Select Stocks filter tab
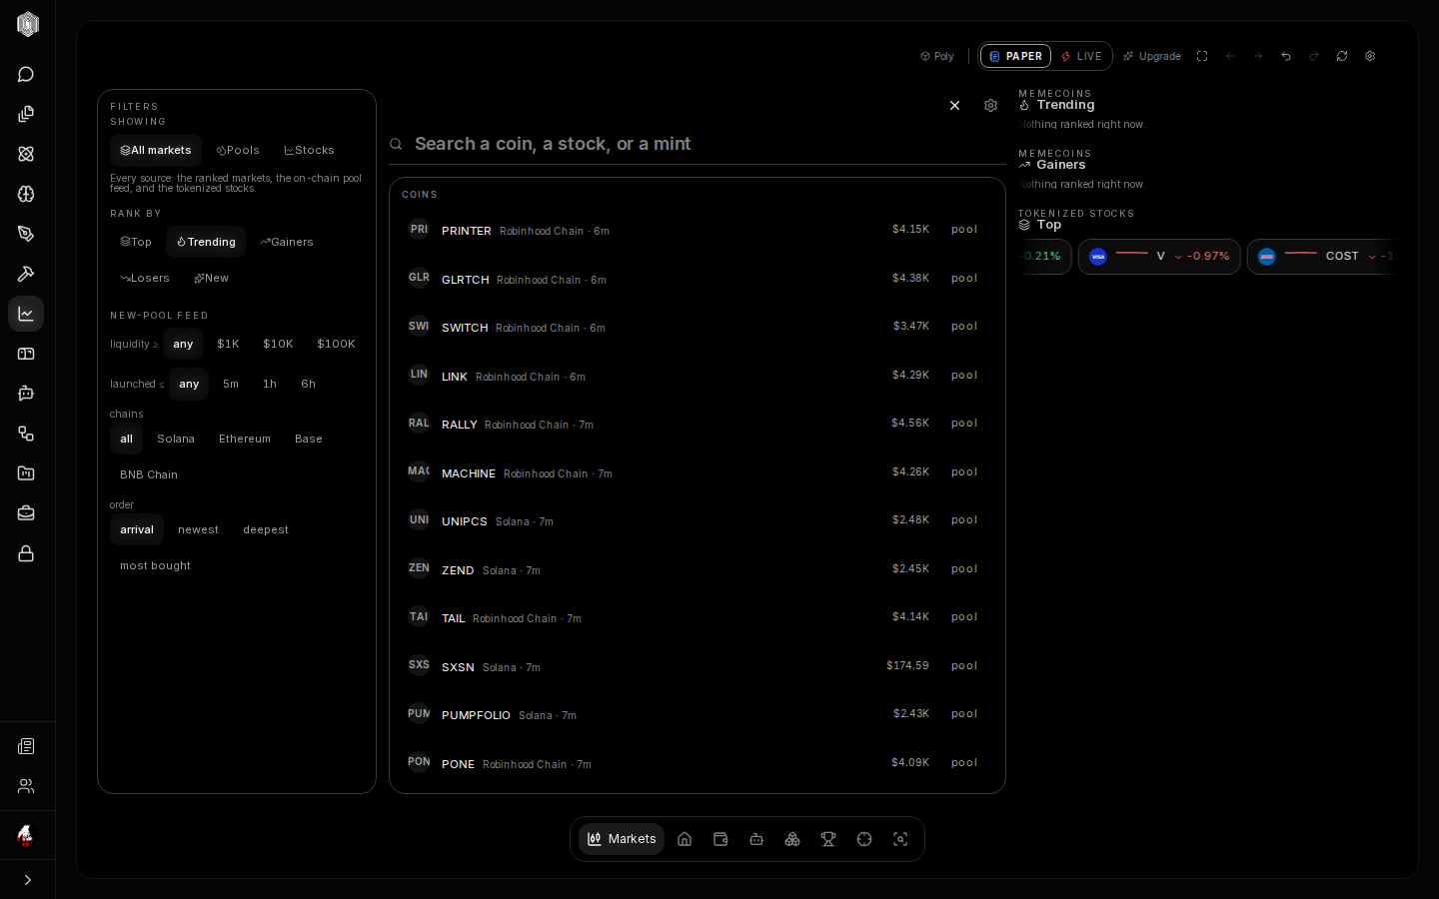The image size is (1439, 899). (x=310, y=150)
